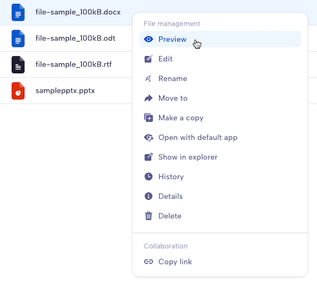Image resolution: width=317 pixels, height=286 pixels.
Task: Click the clock icon beside History
Action: tap(148, 177)
